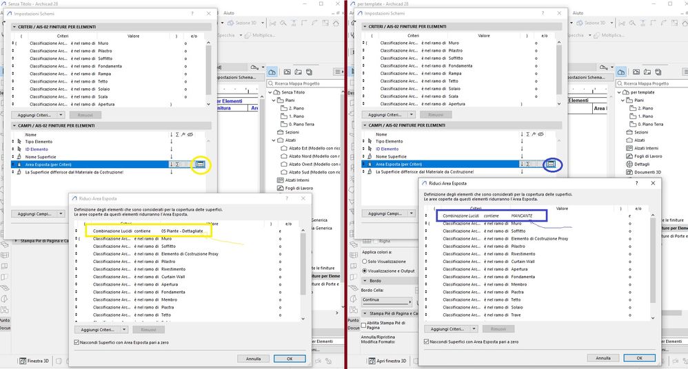Viewport: 688px width, 369px height.
Task: Toggle Nascondi Superfici checkbox in right dialog
Action: coord(427,341)
